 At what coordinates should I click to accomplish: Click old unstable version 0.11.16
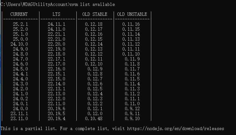click(131, 24)
